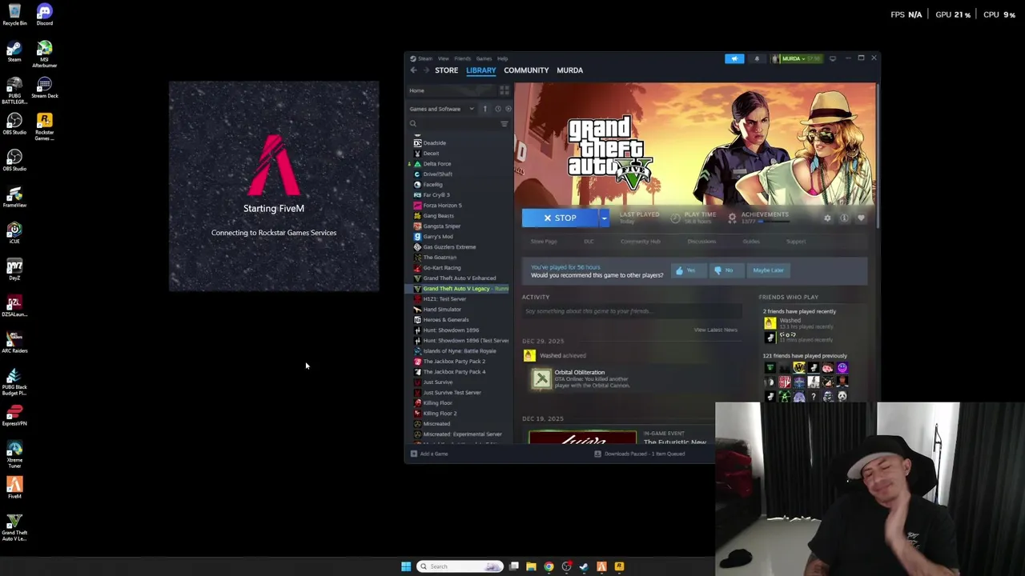Open friend Washed's avatar under friends who play

pyautogui.click(x=770, y=323)
